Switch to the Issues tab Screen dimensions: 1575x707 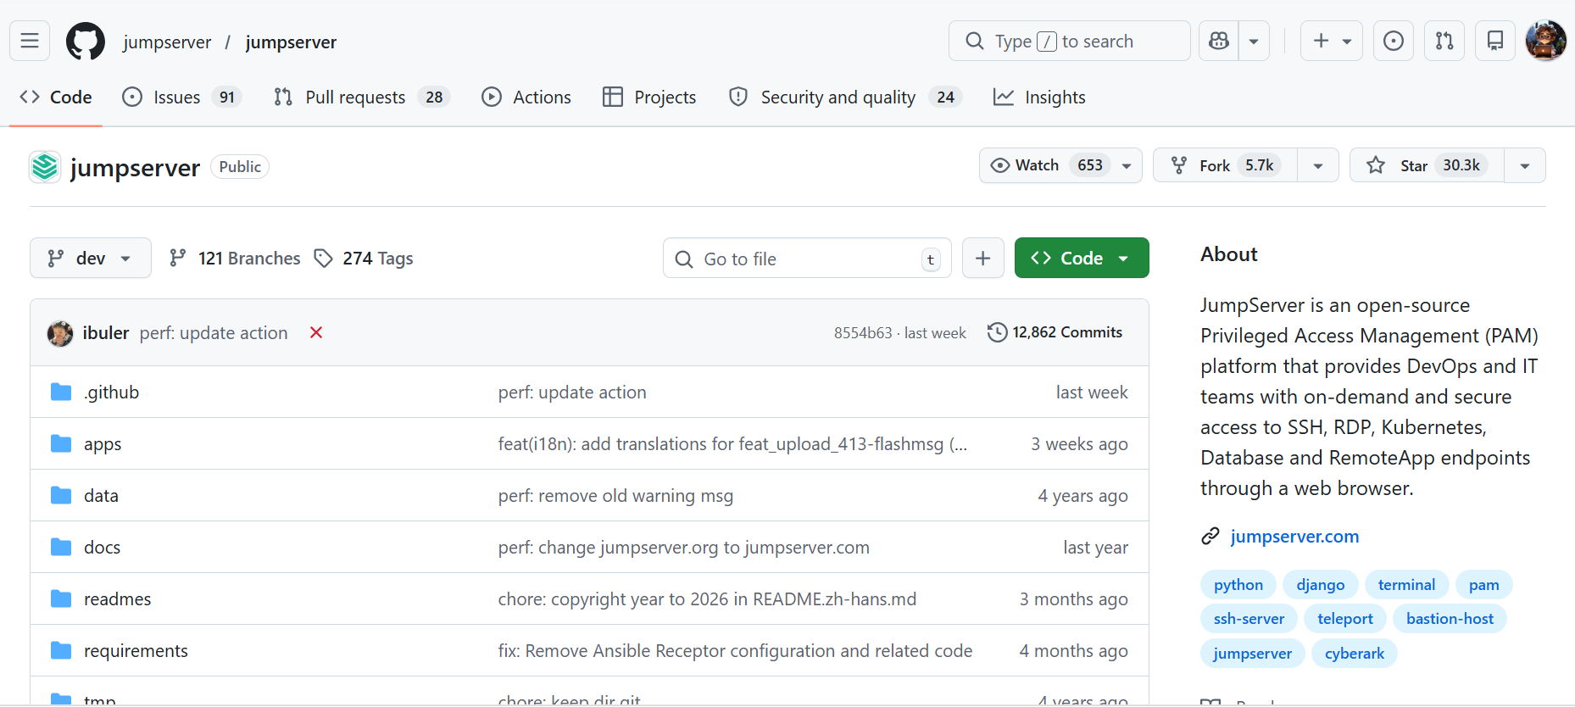coord(176,97)
